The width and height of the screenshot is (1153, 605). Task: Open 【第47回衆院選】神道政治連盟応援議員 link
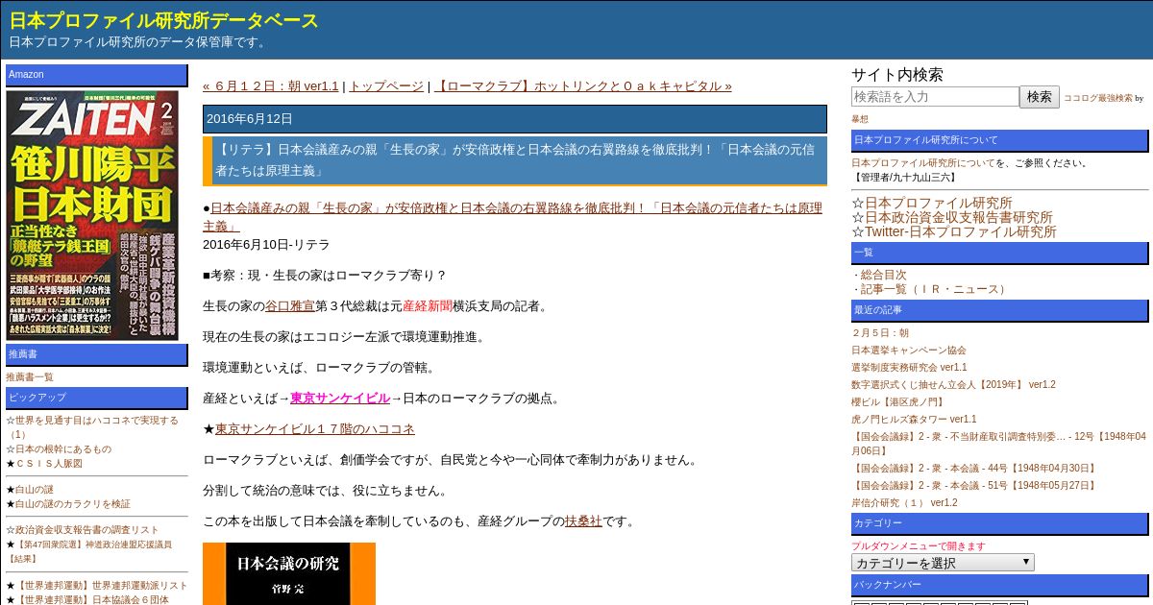pos(89,551)
